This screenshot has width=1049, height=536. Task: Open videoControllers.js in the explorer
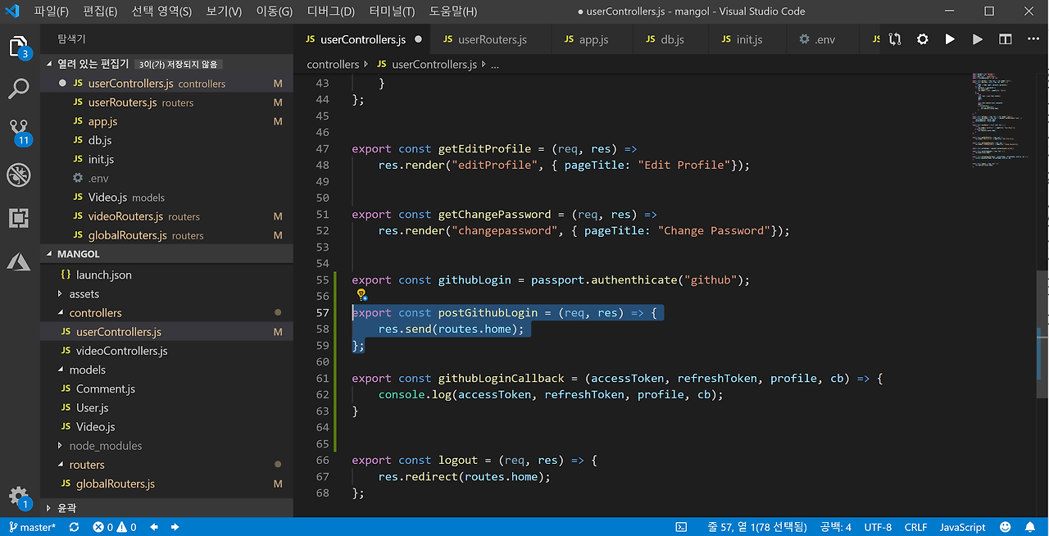(121, 351)
